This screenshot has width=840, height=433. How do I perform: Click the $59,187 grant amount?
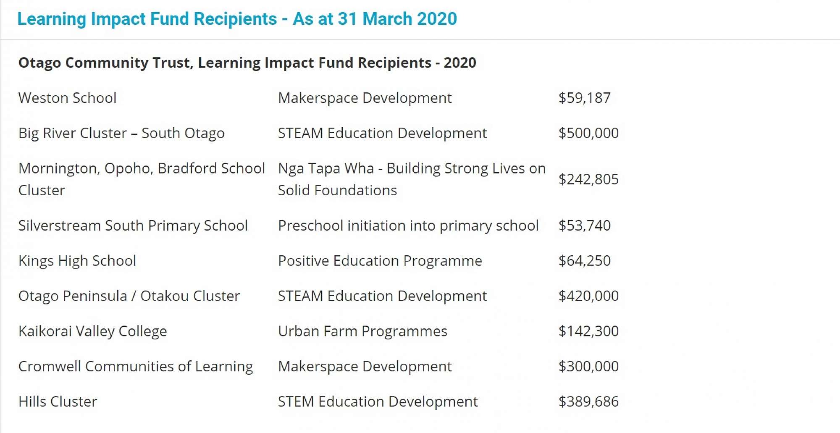[584, 98]
